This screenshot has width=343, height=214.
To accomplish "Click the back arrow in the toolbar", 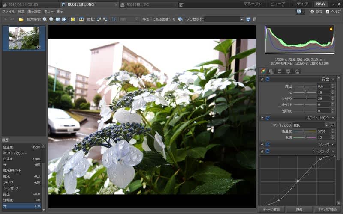I will click(6, 19).
